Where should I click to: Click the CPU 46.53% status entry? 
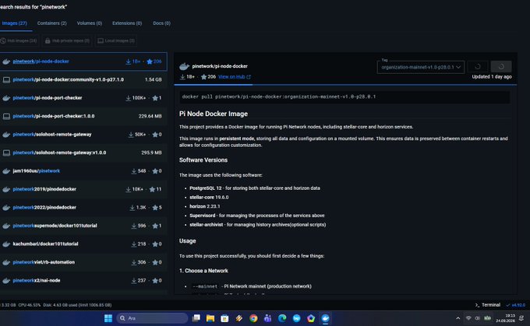pyautogui.click(x=30, y=305)
